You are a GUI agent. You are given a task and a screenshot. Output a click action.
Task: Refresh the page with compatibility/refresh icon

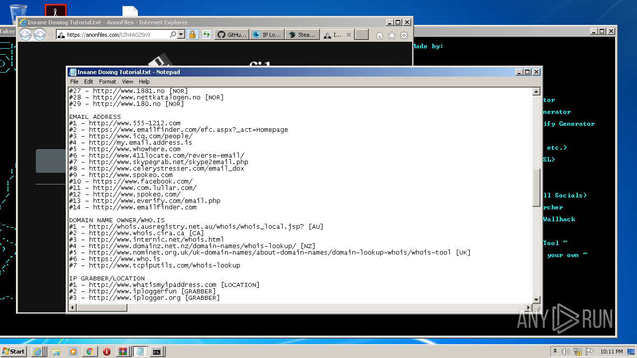[x=206, y=35]
